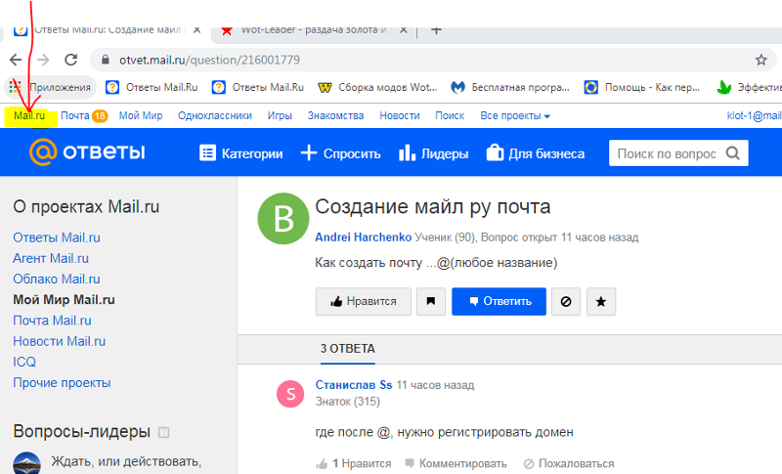
Task: Click Станислав Ss pink avatar
Action: (x=290, y=394)
